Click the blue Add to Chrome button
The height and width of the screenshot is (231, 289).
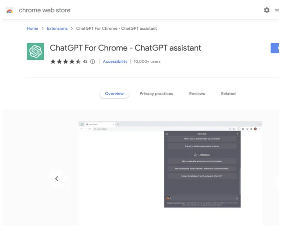click(275, 48)
